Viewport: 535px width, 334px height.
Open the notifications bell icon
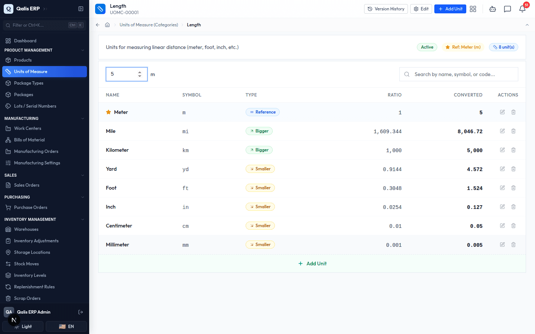pos(522,9)
